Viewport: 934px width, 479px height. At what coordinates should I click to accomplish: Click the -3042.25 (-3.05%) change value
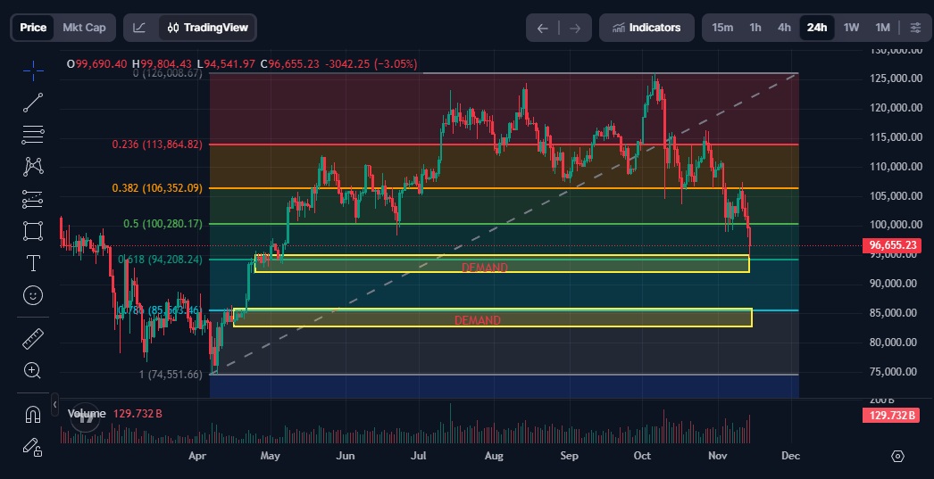coord(371,63)
